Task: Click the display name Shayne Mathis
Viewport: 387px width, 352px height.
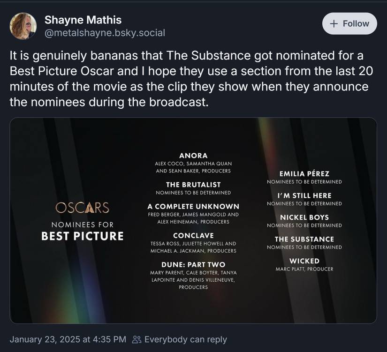Action: (x=83, y=20)
